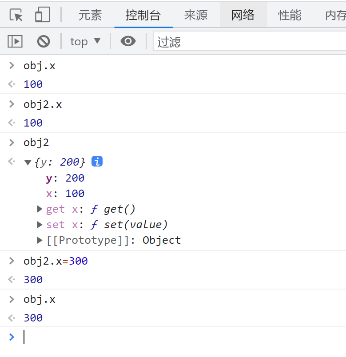Switch to the 性能 tab

(x=290, y=15)
